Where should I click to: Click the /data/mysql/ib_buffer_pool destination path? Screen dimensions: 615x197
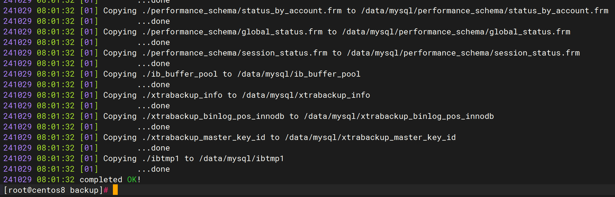click(x=299, y=74)
